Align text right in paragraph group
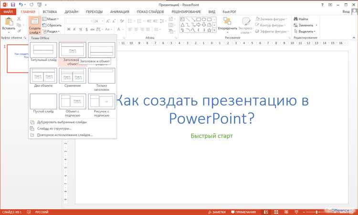358x215 pixels. point(142,29)
